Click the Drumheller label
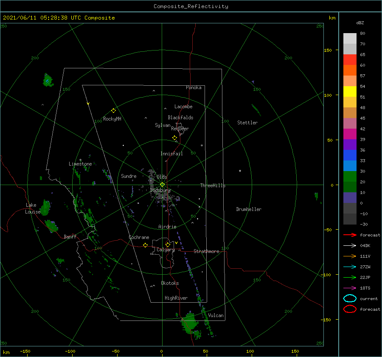This screenshot has width=382, height=357. (249, 209)
